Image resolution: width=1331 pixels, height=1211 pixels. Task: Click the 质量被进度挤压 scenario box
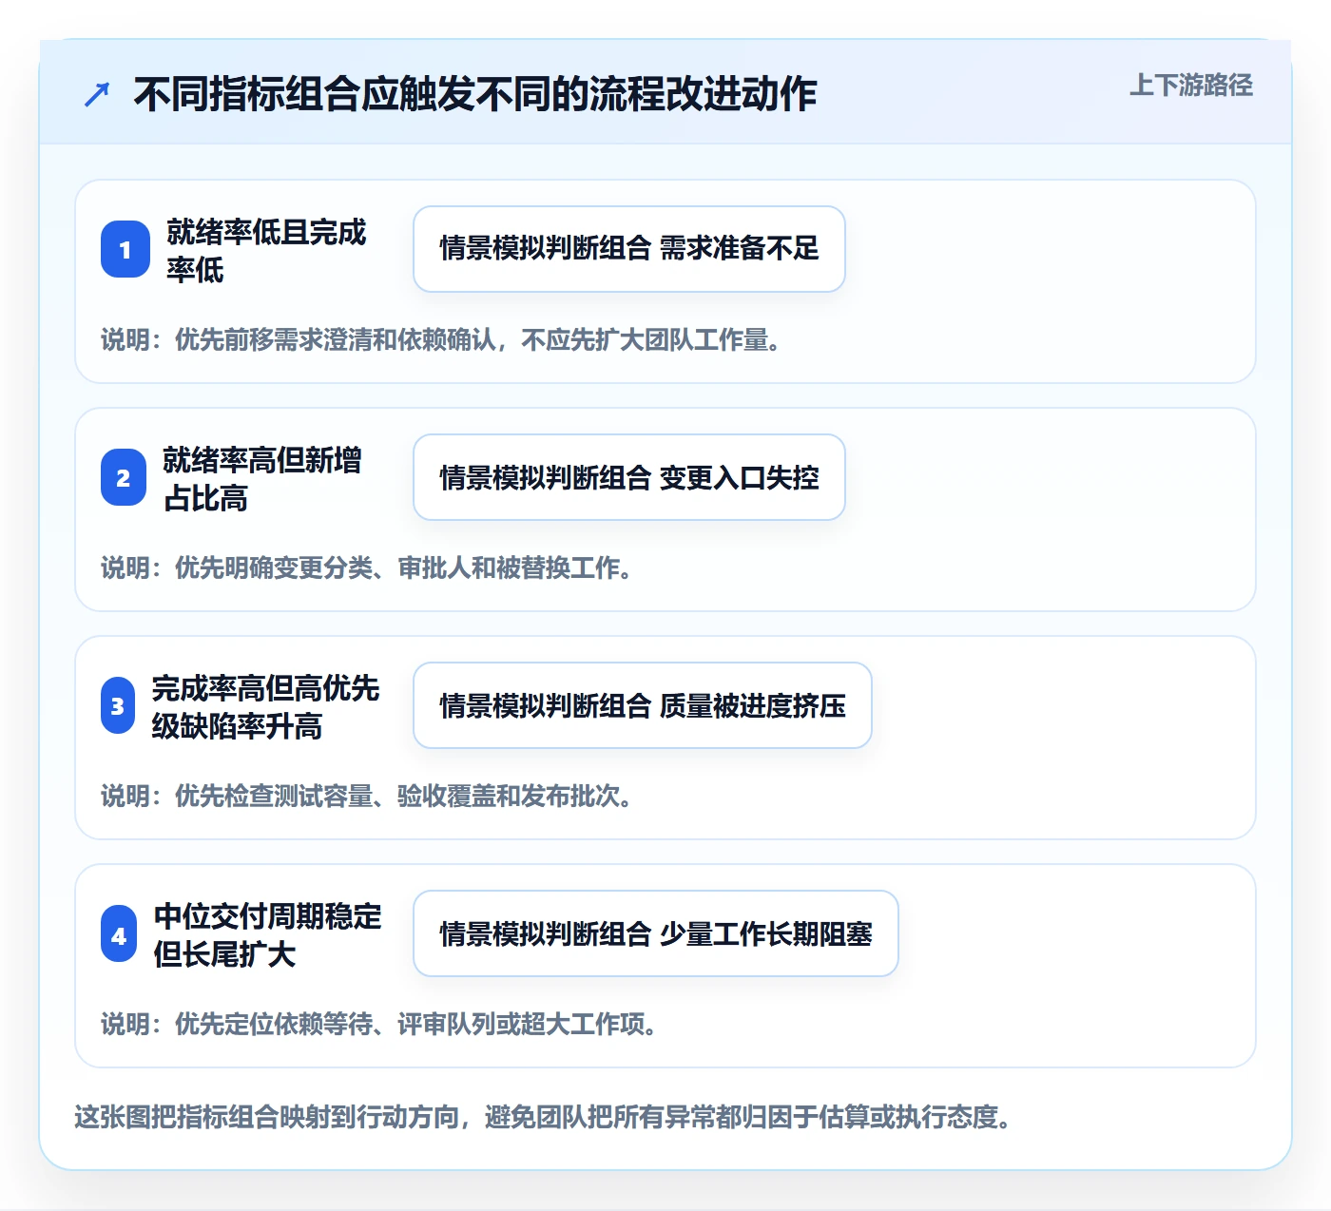tap(643, 705)
